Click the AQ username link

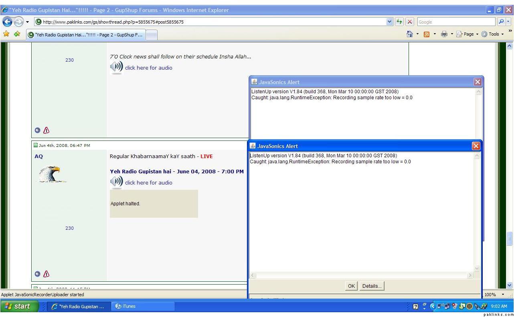point(38,156)
